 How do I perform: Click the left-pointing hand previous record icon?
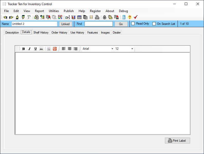[5, 17]
